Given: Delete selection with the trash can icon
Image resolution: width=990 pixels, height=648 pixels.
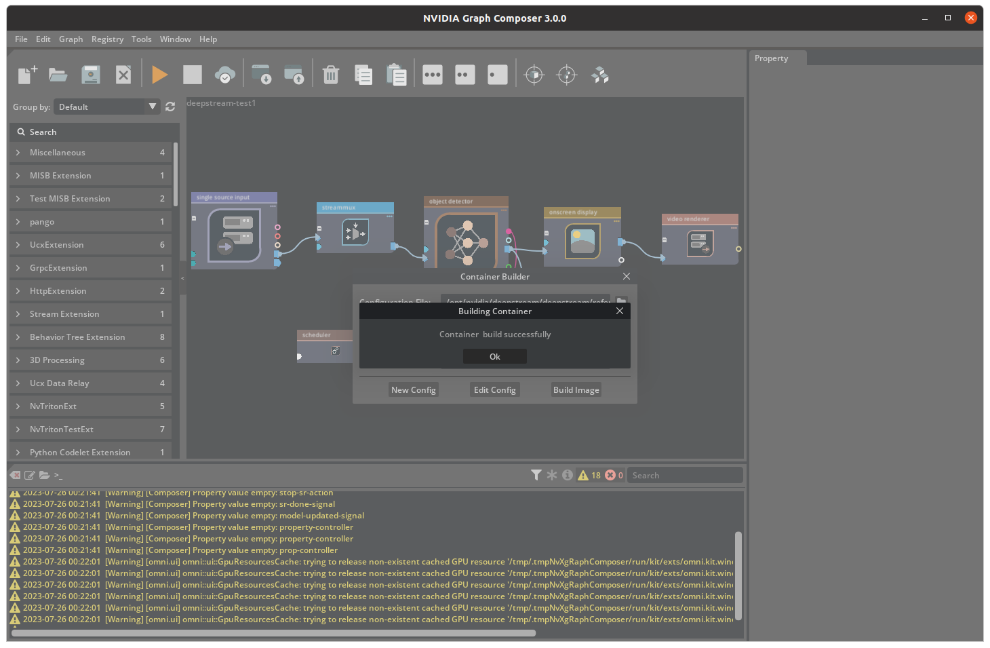Looking at the screenshot, I should pyautogui.click(x=331, y=75).
